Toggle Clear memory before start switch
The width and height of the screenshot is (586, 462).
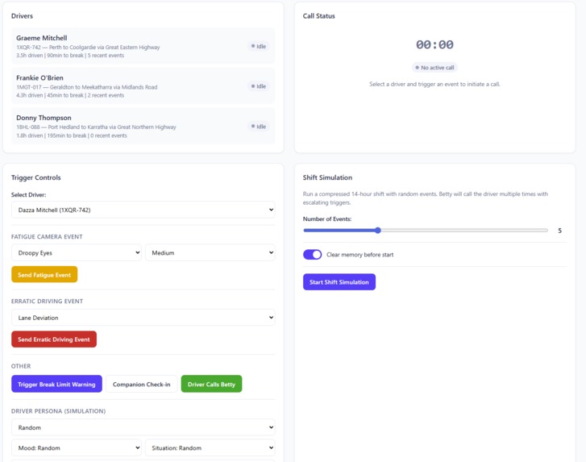tap(313, 255)
